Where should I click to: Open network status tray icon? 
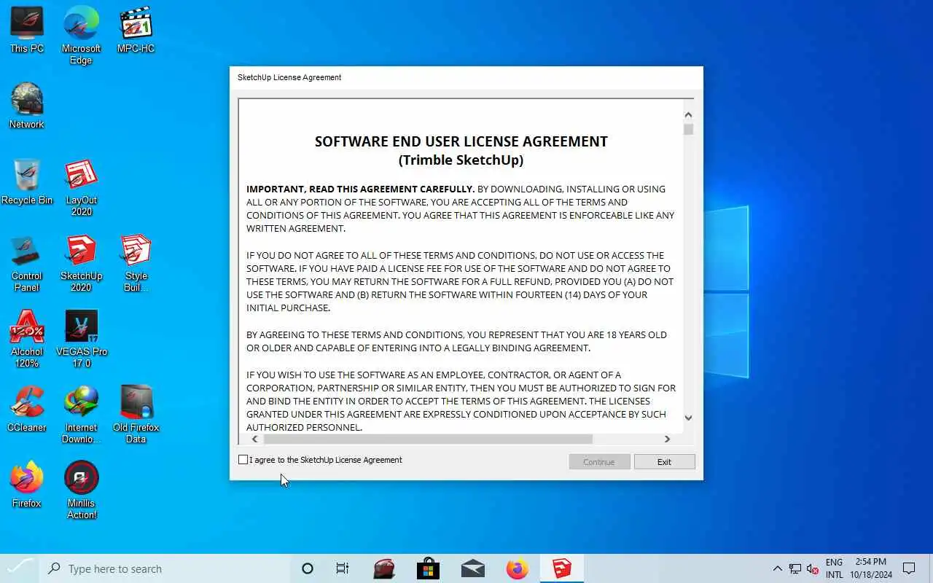(795, 568)
